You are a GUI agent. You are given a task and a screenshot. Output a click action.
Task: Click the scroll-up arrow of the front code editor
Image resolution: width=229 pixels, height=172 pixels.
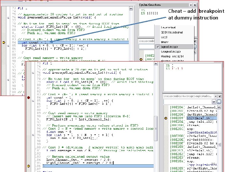pos(156,64)
